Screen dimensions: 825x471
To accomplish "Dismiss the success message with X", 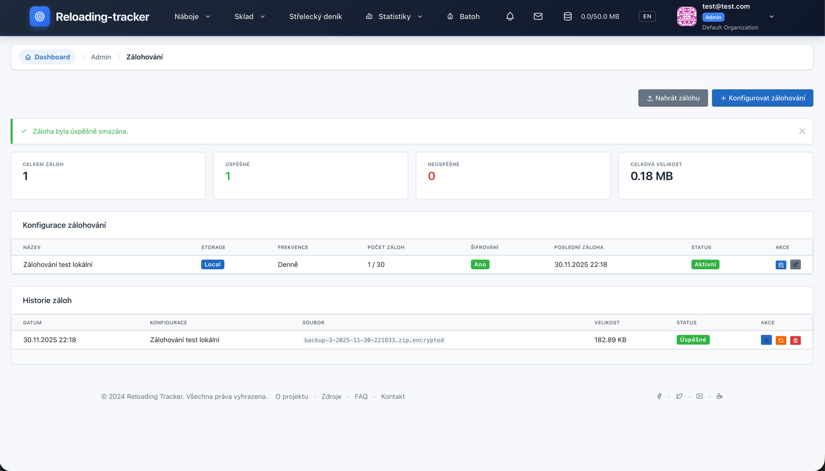I will [802, 131].
